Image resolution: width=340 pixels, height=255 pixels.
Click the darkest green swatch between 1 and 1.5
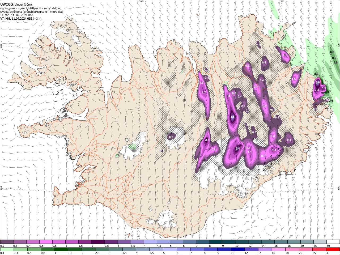tap(61, 249)
